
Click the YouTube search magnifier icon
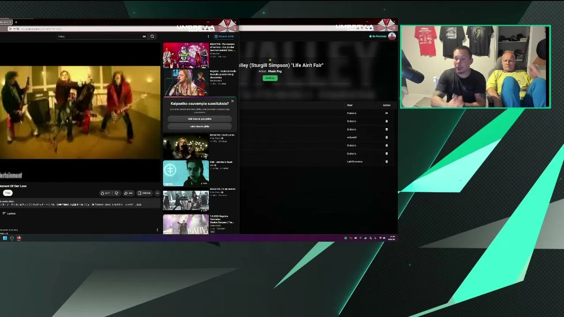152,37
